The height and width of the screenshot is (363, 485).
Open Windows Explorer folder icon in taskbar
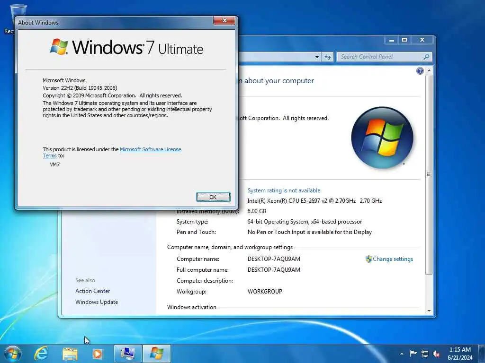coord(70,354)
